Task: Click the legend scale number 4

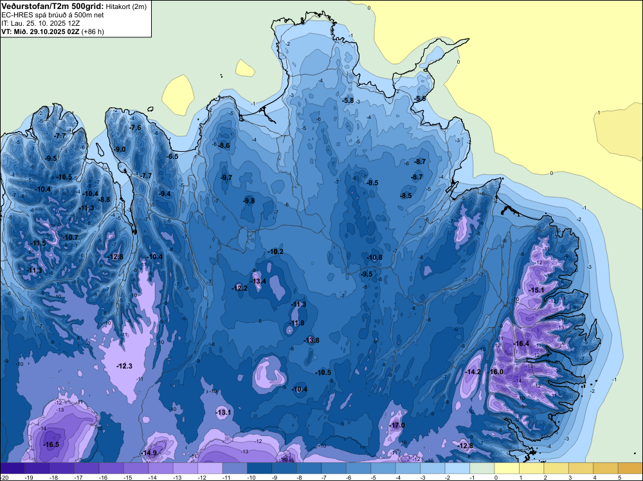Action: 595,477
